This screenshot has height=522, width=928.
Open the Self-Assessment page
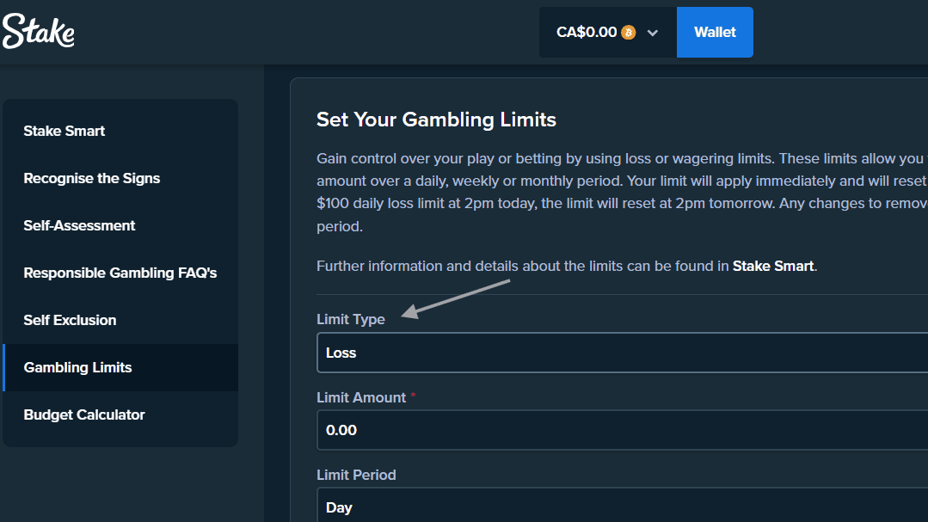click(79, 225)
